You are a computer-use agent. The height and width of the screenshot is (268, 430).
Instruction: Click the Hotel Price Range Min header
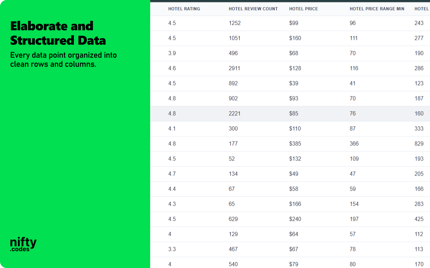[377, 9]
